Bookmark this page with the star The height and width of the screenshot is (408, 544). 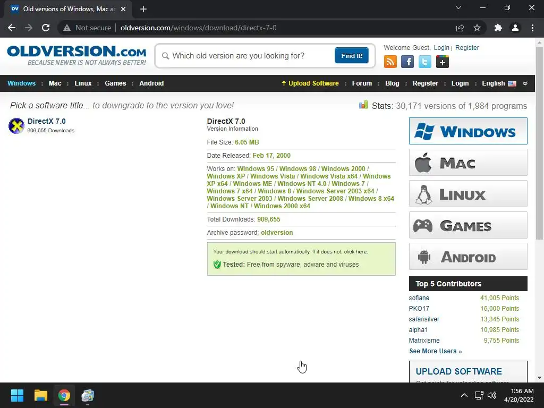click(477, 28)
